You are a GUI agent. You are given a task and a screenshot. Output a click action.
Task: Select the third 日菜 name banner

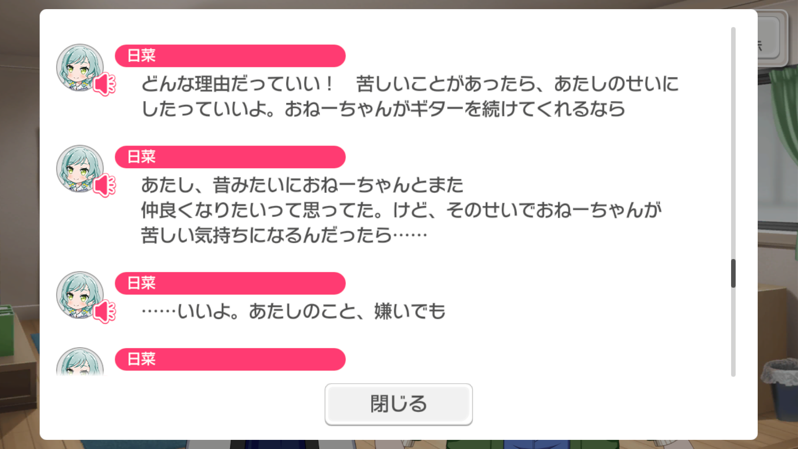(230, 283)
